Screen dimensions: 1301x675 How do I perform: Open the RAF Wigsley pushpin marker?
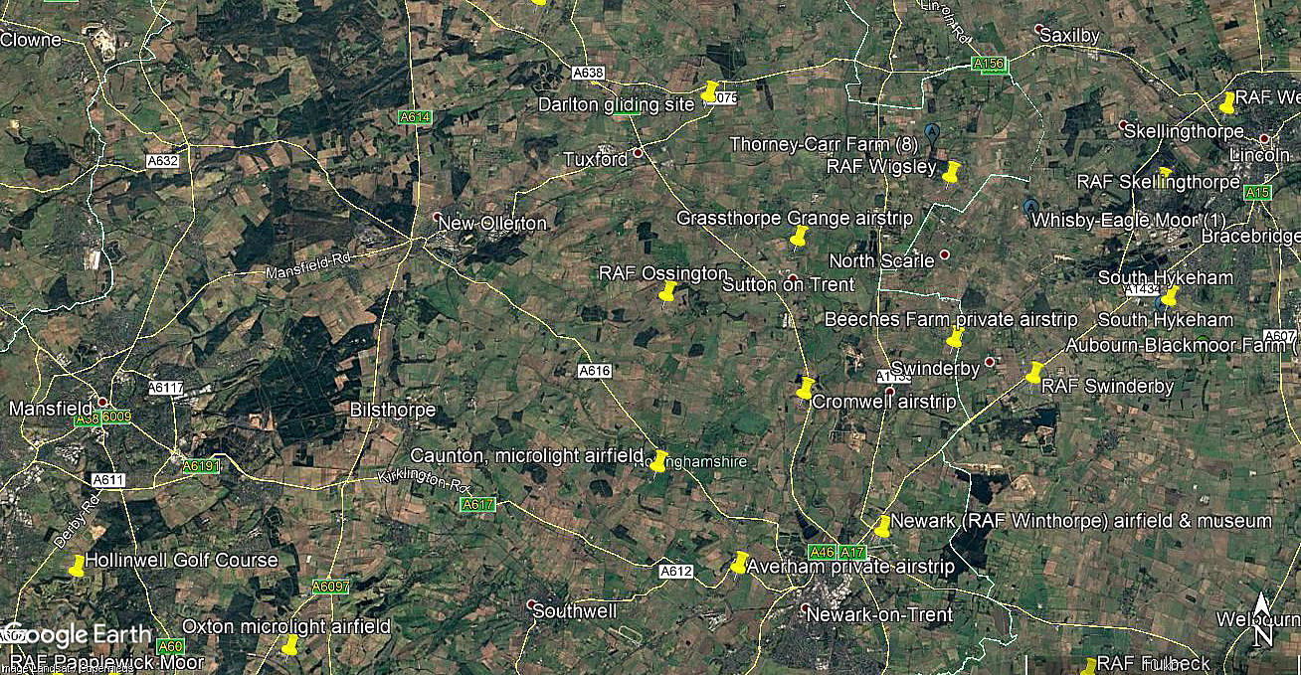951,172
